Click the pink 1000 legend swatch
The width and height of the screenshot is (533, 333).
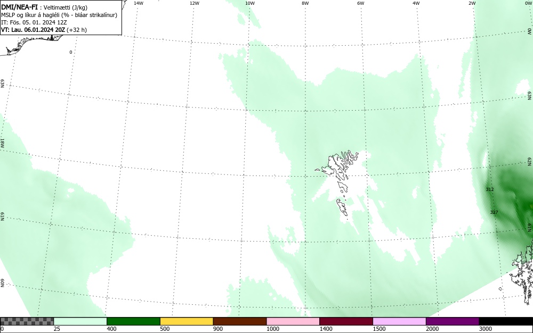tap(293, 321)
